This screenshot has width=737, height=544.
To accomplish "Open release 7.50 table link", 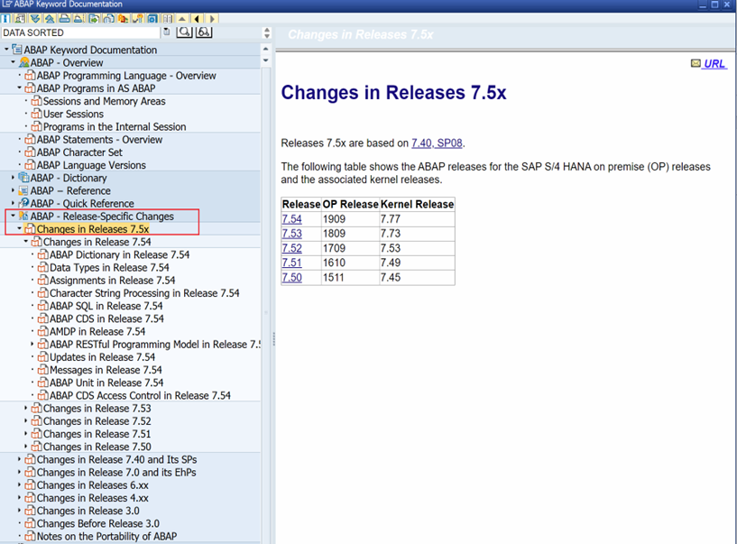I will [x=292, y=277].
